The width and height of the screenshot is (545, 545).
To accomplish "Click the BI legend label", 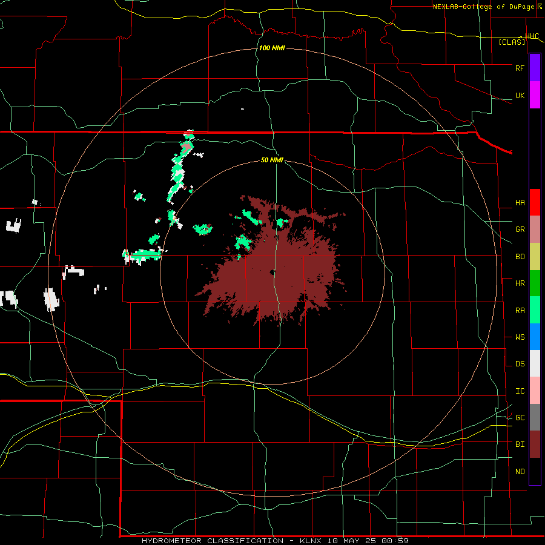I will tap(520, 444).
